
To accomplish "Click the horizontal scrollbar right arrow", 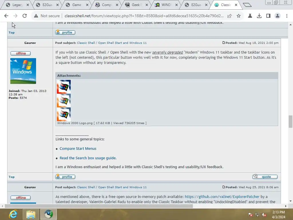I will click(286, 206).
